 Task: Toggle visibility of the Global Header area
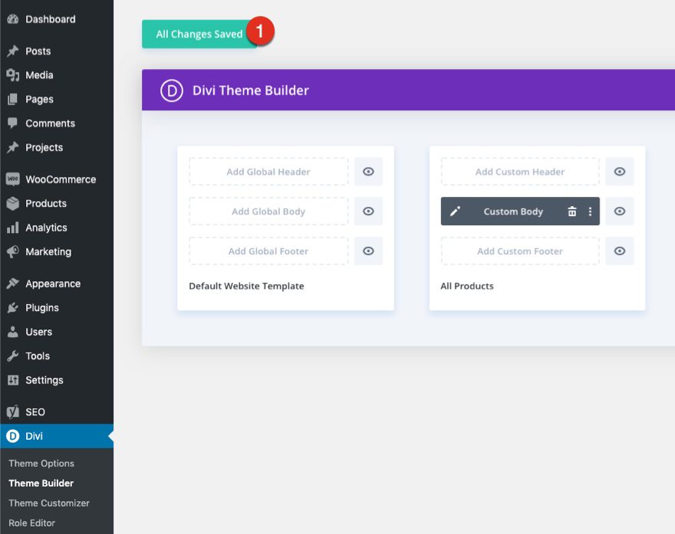click(368, 171)
